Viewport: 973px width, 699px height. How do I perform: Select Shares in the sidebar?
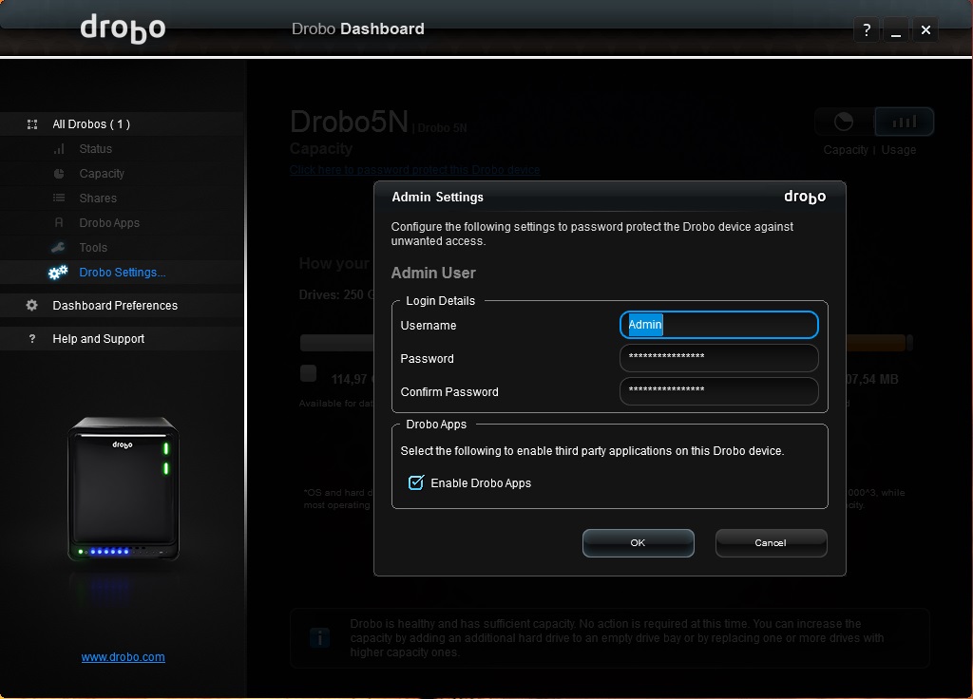point(98,198)
